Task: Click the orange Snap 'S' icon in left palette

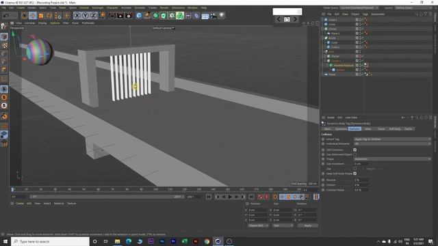Action: click(x=4, y=97)
